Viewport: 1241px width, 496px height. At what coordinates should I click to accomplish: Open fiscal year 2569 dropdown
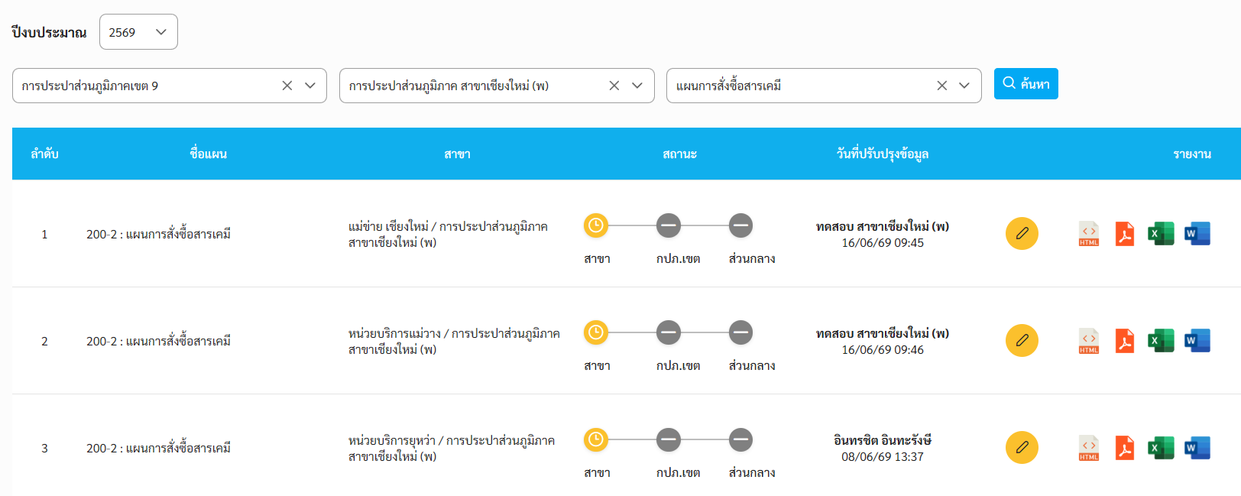(x=138, y=32)
